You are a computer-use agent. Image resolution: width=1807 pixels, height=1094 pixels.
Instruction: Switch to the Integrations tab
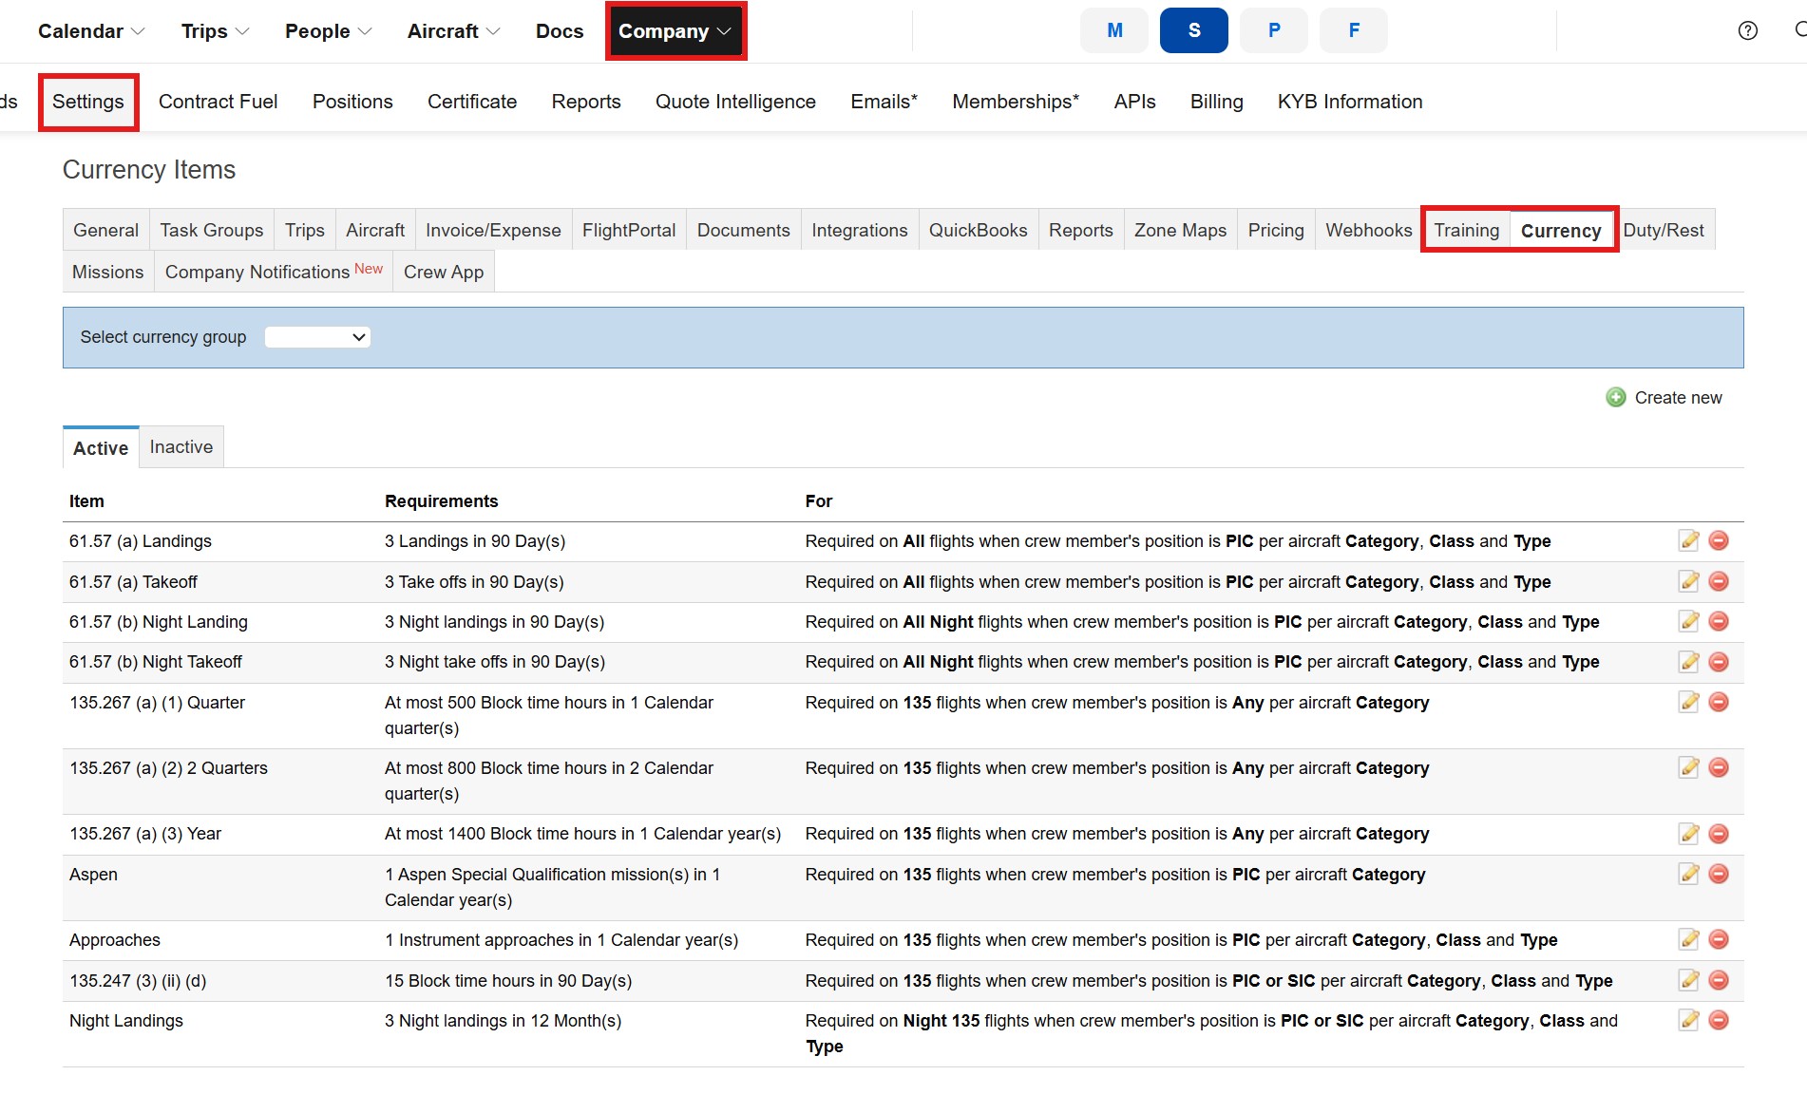pyautogui.click(x=860, y=230)
